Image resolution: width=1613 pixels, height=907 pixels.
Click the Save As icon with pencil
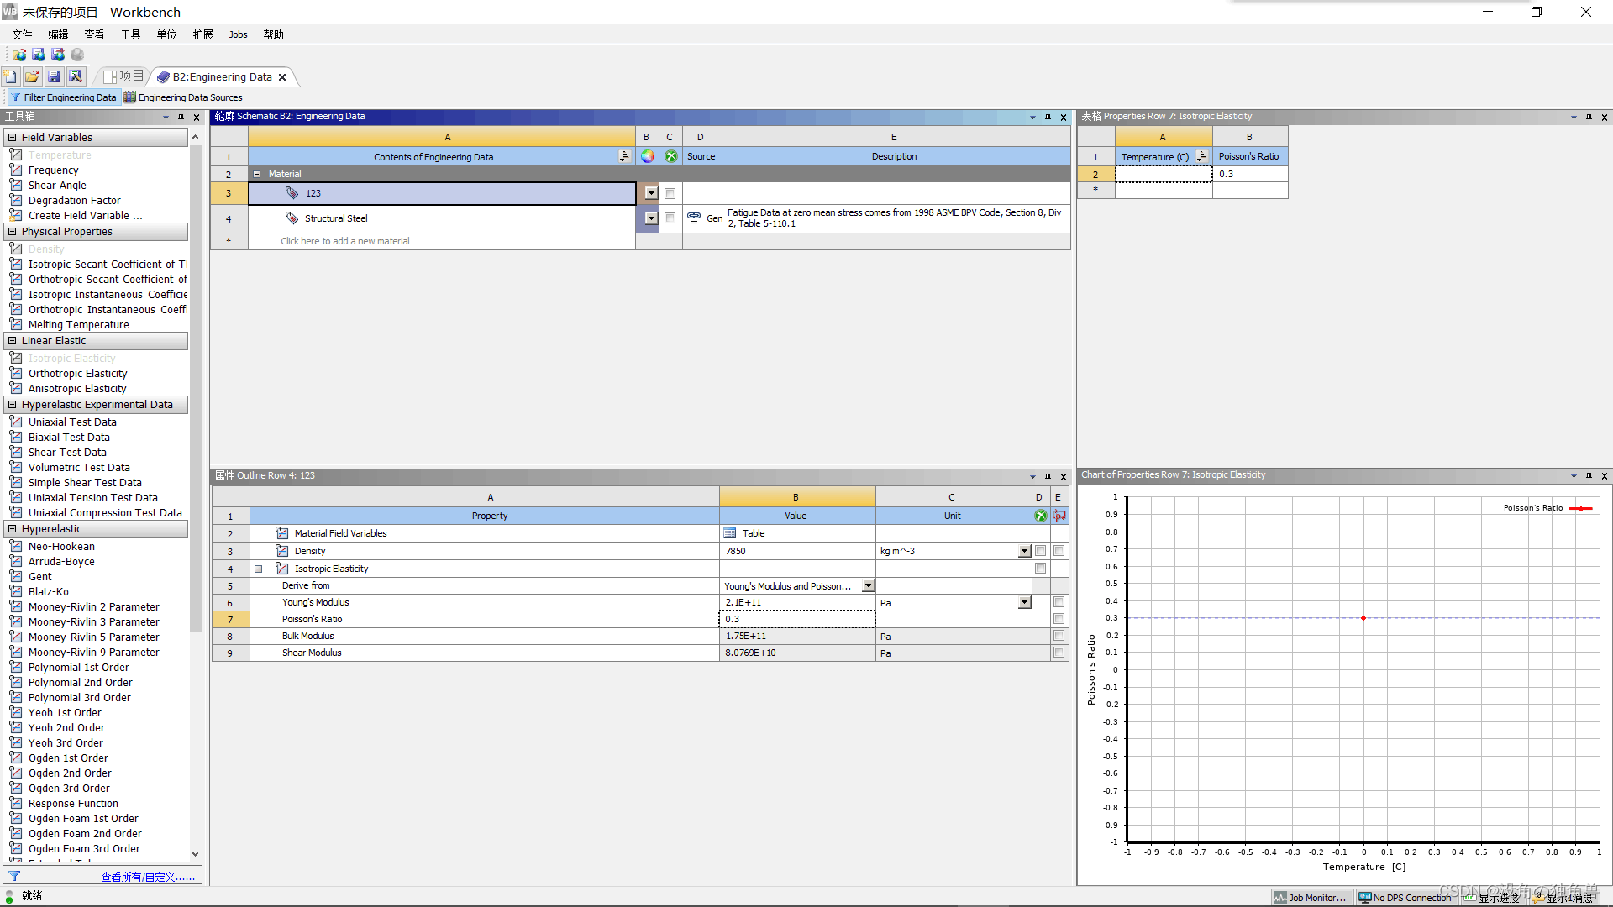tap(76, 76)
